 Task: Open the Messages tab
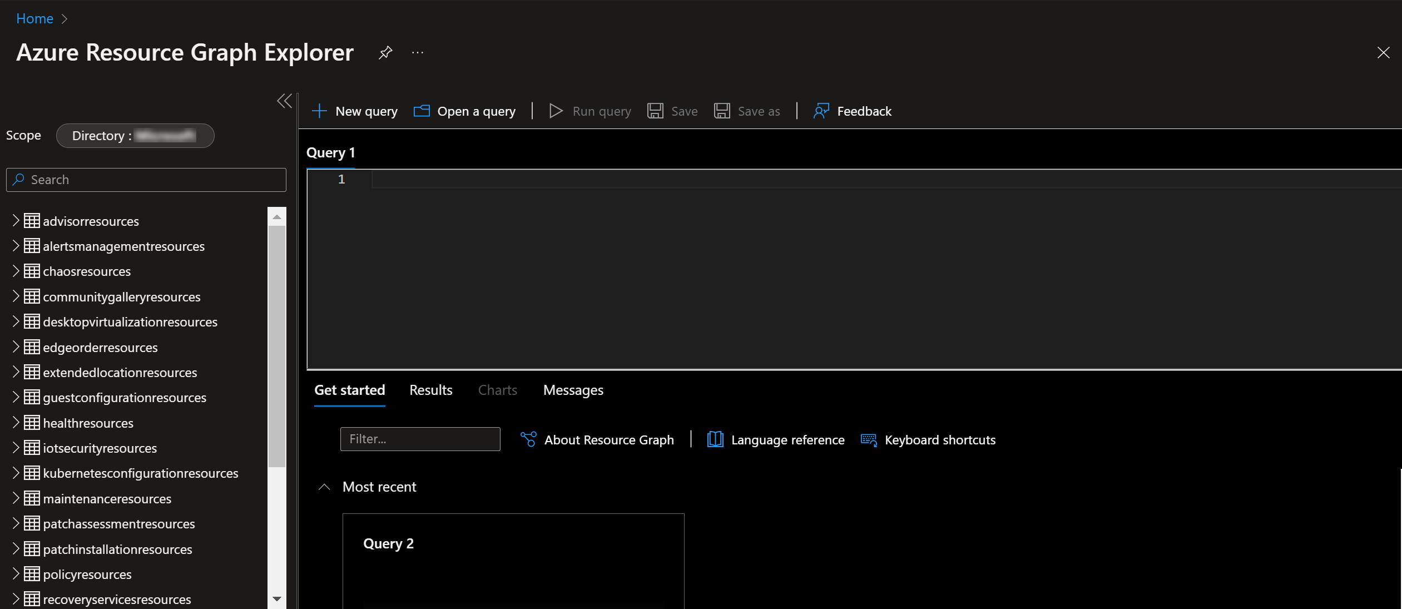[x=573, y=390]
